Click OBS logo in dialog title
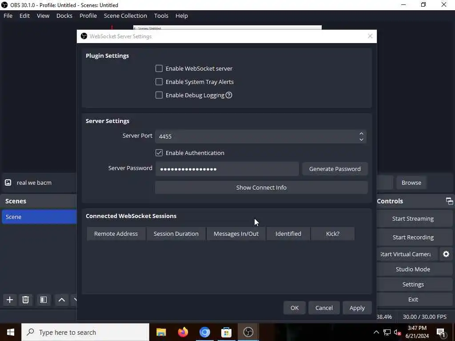This screenshot has height=341, width=455. 84,36
